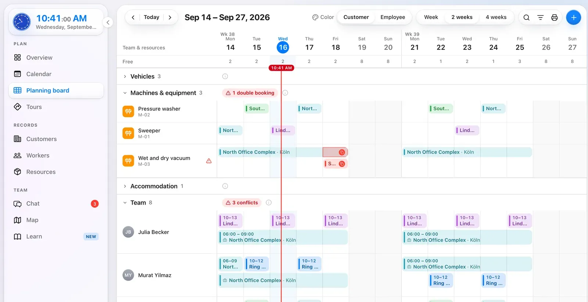Expand the Accommodation group
Screen dimensions: 588x302
point(125,186)
